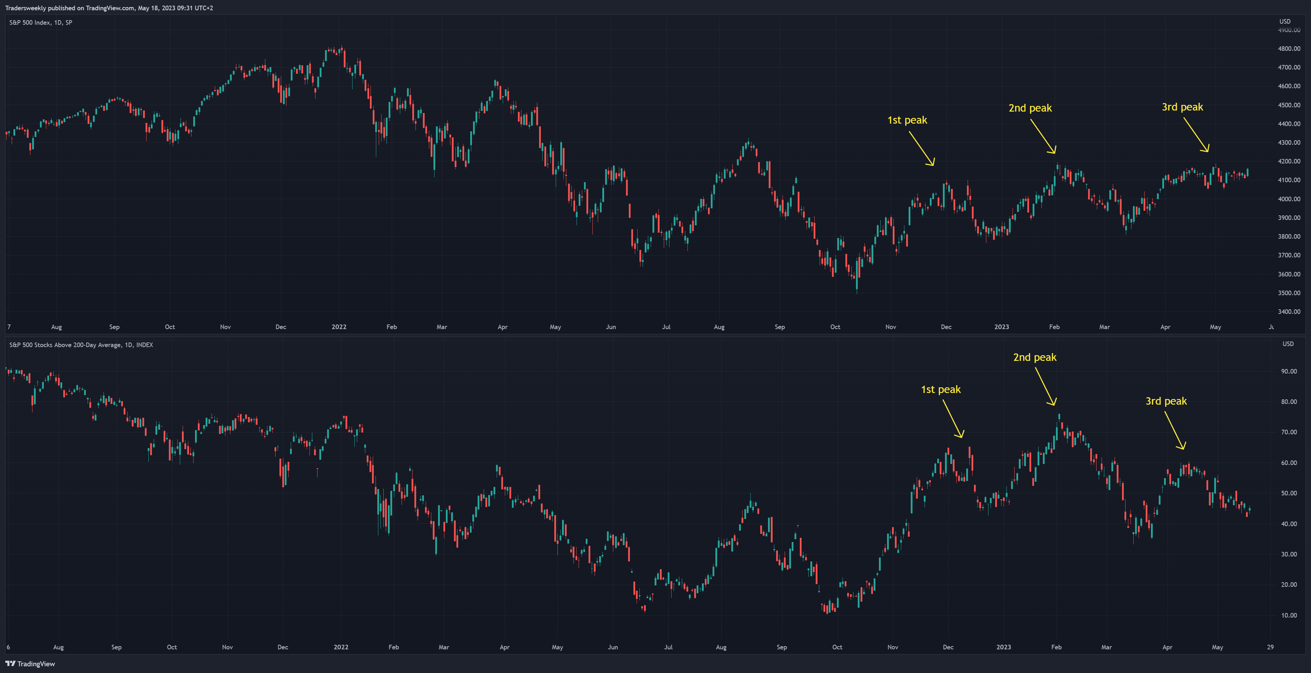Viewport: 1311px width, 673px height.
Task: Click Jun on the S&P 500 Index time axis
Action: [611, 327]
